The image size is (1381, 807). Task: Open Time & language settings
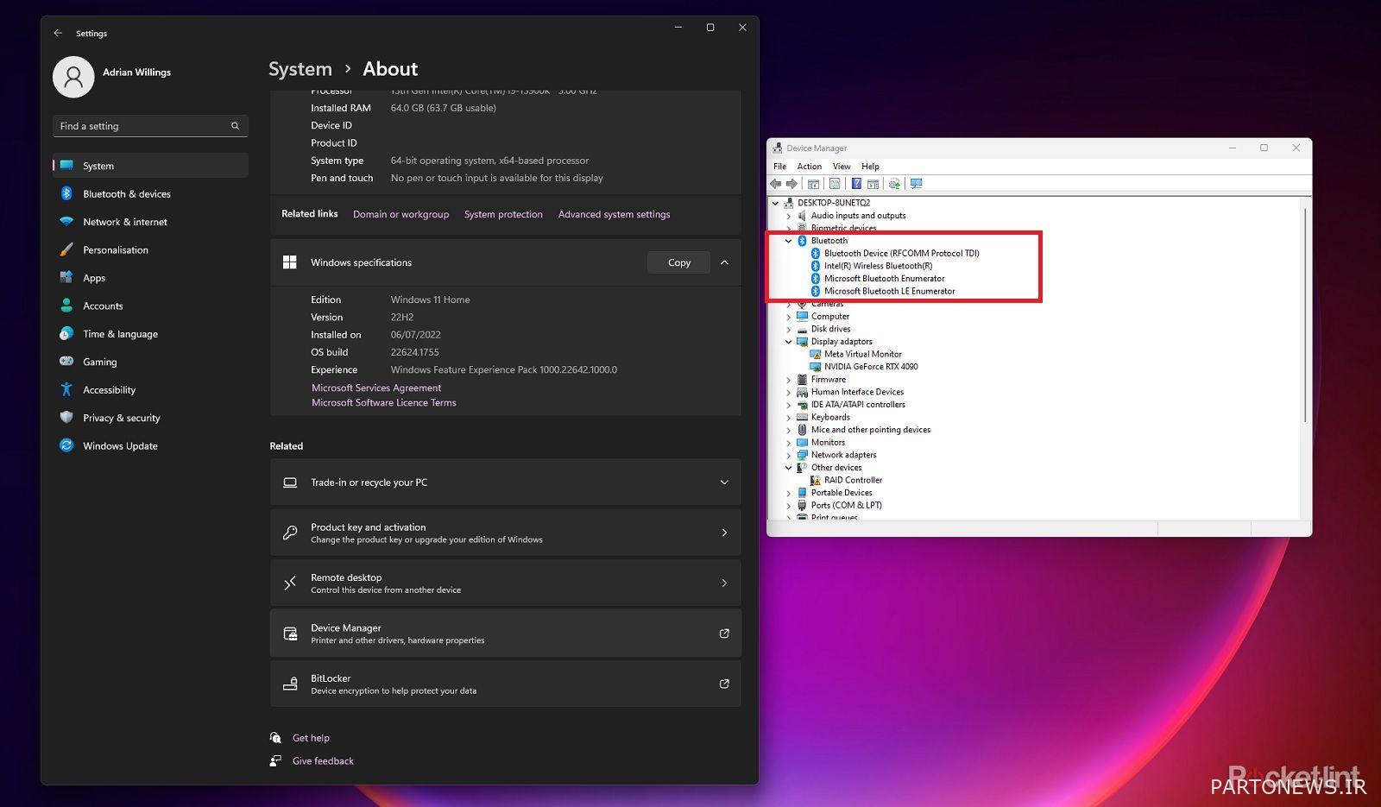150,334
